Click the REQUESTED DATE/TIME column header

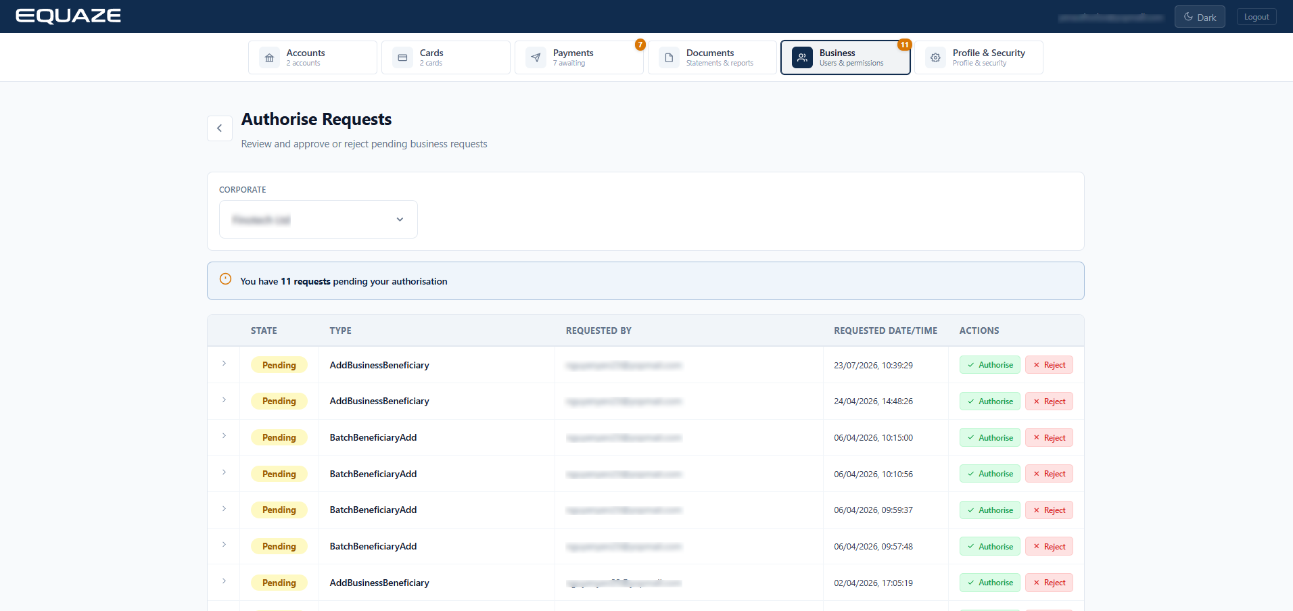885,331
